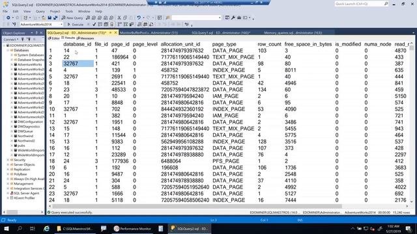This screenshot has height=234, width=417.
Task: Click the Save icon in the toolbar
Action: pyautogui.click(x=50, y=18)
